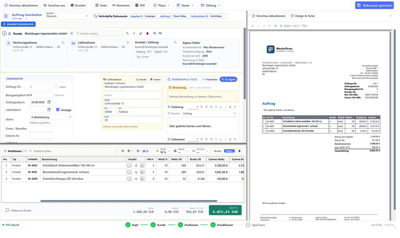Go to linked document Angebot 6
Image resolution: width=400 pixels, height=238 pixels.
click(136, 16)
